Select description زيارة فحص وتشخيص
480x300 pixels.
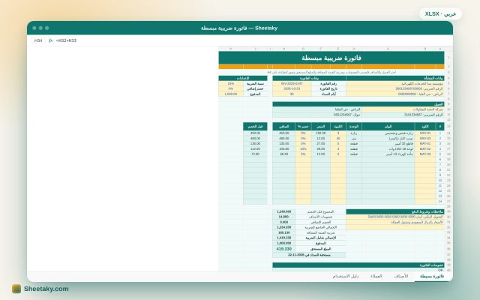(388, 133)
